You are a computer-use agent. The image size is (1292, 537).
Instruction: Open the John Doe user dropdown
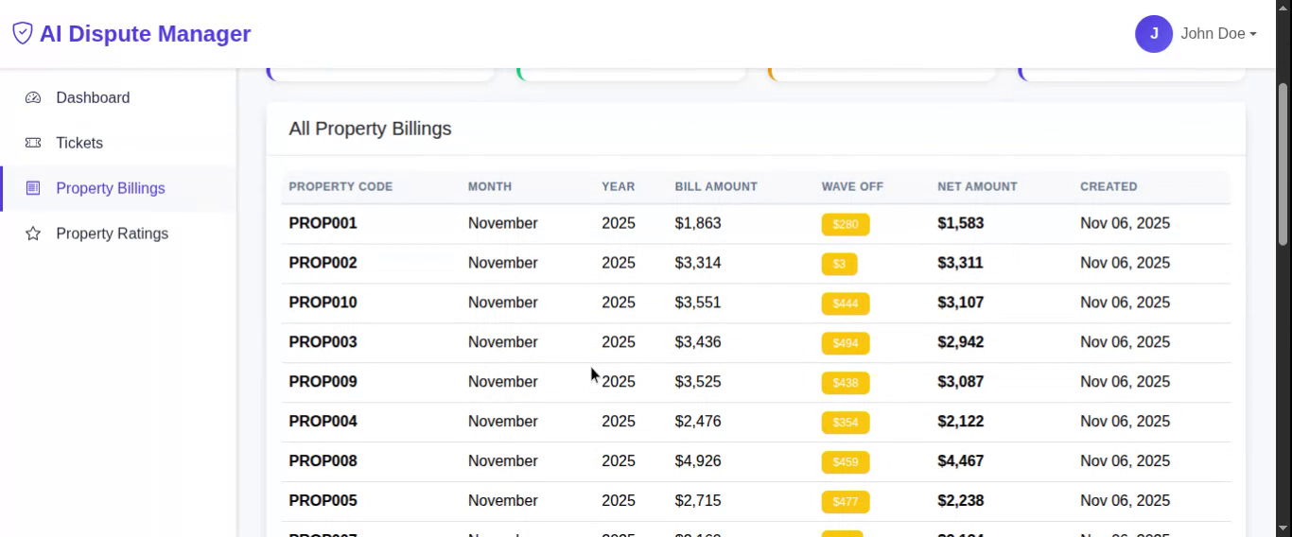point(1218,34)
